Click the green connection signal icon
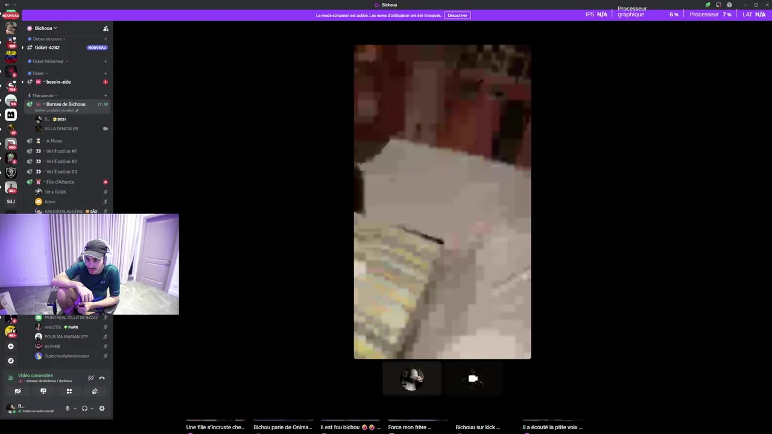Screen dimensions: 772x434 tap(10, 378)
